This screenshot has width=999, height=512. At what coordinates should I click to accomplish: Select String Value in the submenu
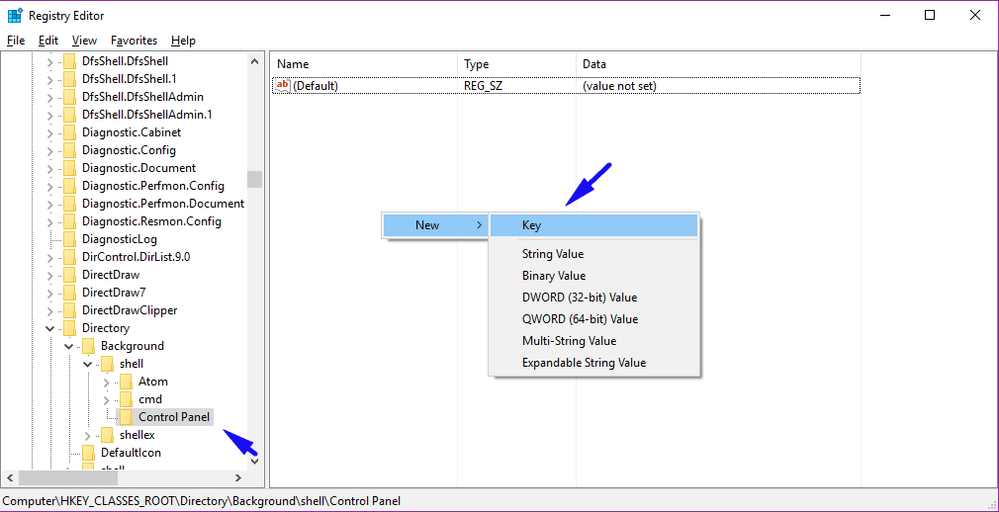click(552, 254)
